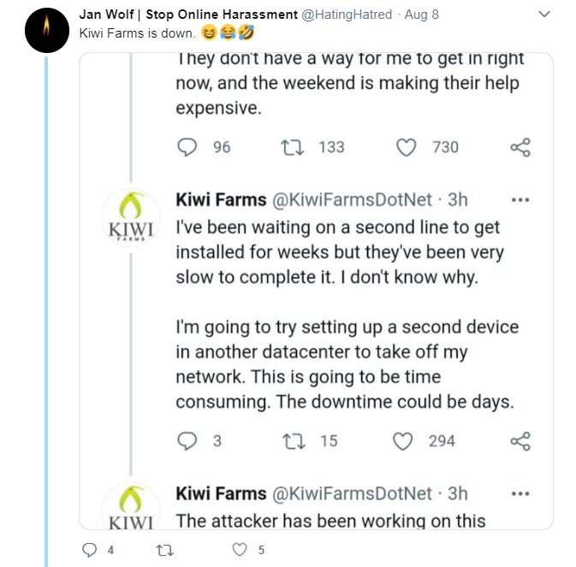
Task: Open three-dot menu on attacker tweet
Action: [x=520, y=494]
